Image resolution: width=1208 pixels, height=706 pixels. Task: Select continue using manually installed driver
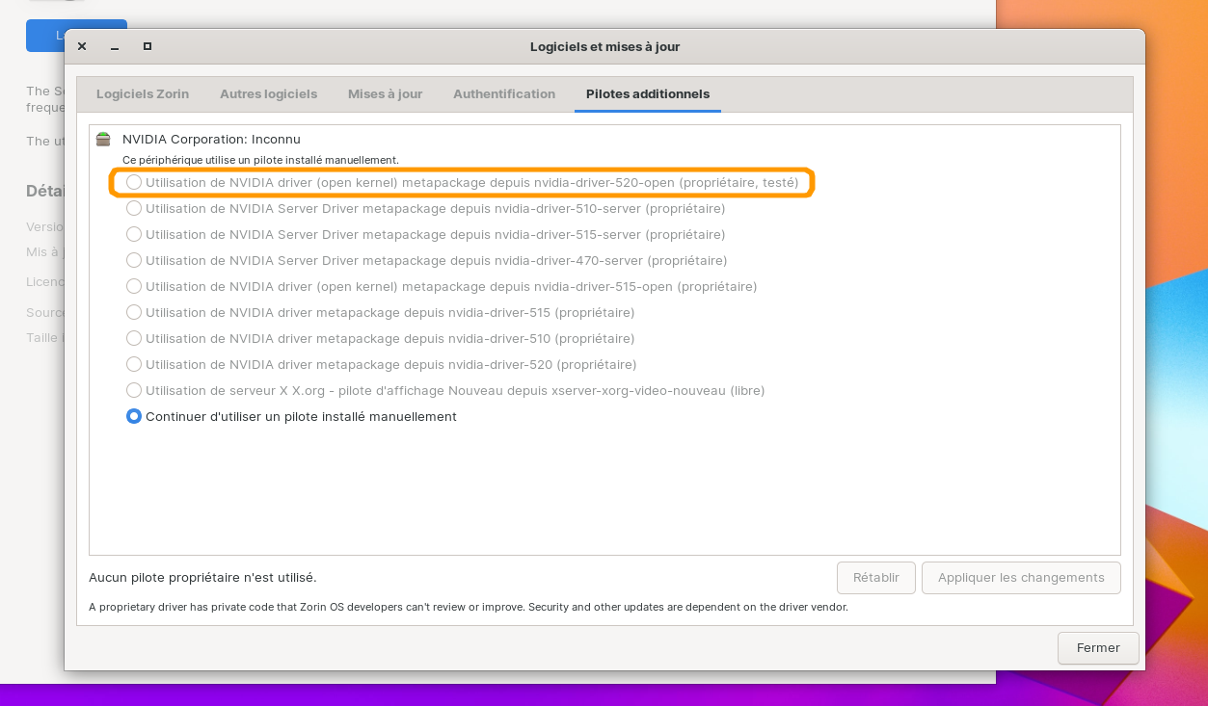tap(134, 416)
